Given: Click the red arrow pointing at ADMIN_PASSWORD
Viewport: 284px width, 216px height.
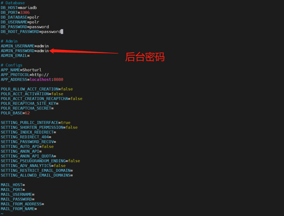Looking at the screenshot, I should pos(84,52).
